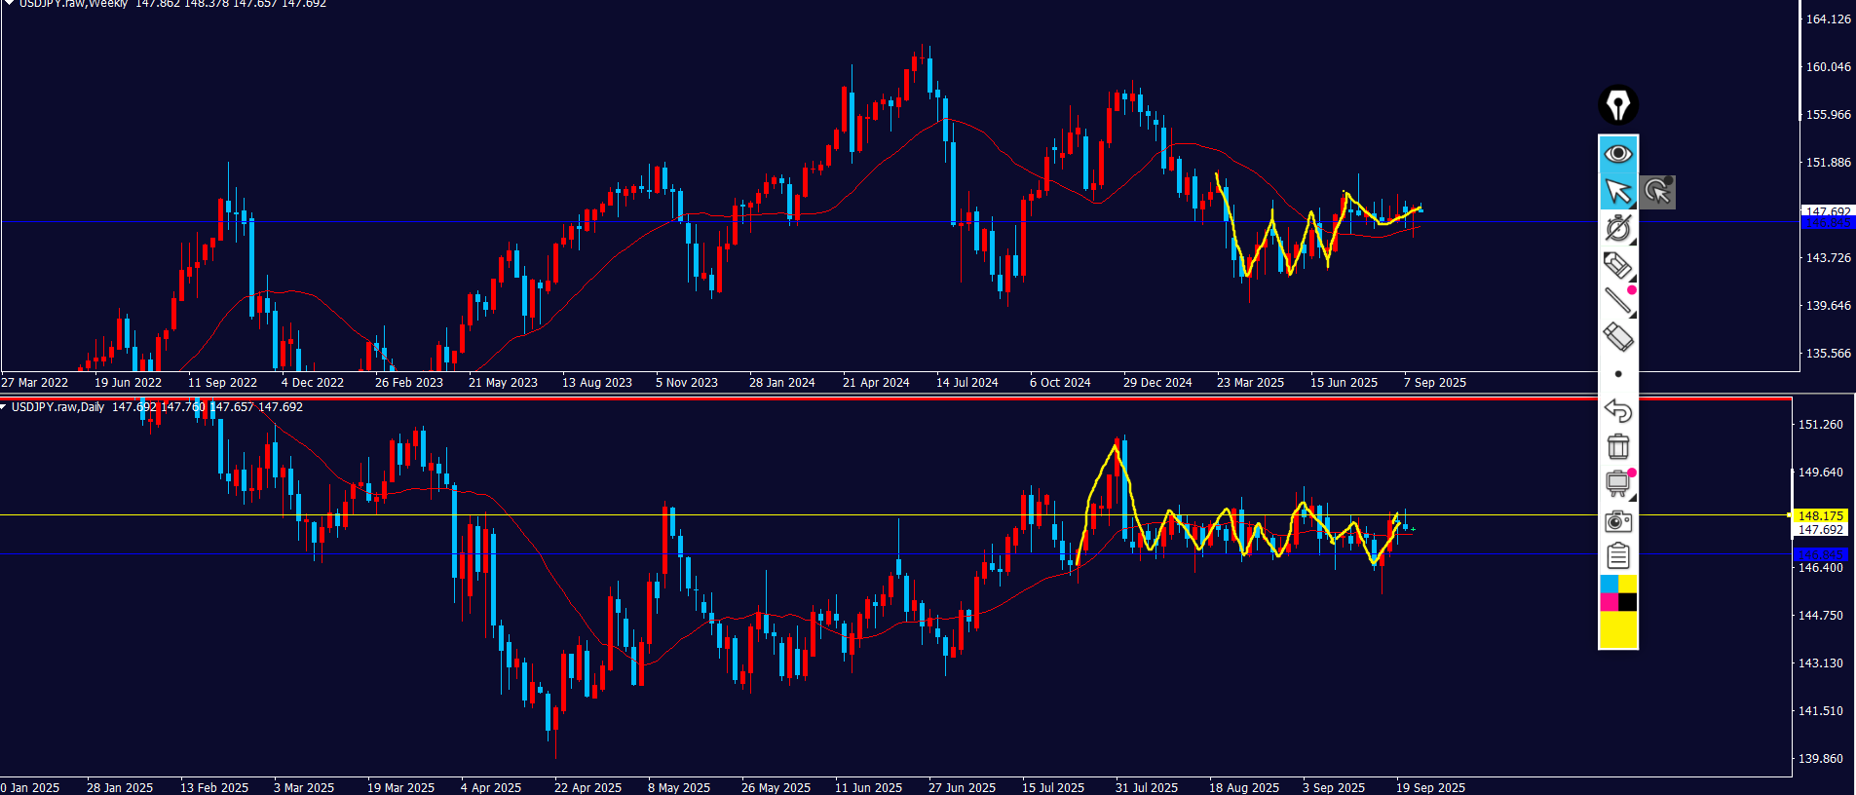Open the clipboard notes icon

tap(1618, 556)
